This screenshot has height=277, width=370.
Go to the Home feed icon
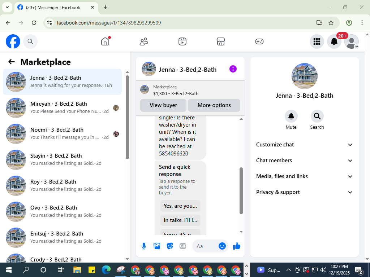(x=105, y=41)
